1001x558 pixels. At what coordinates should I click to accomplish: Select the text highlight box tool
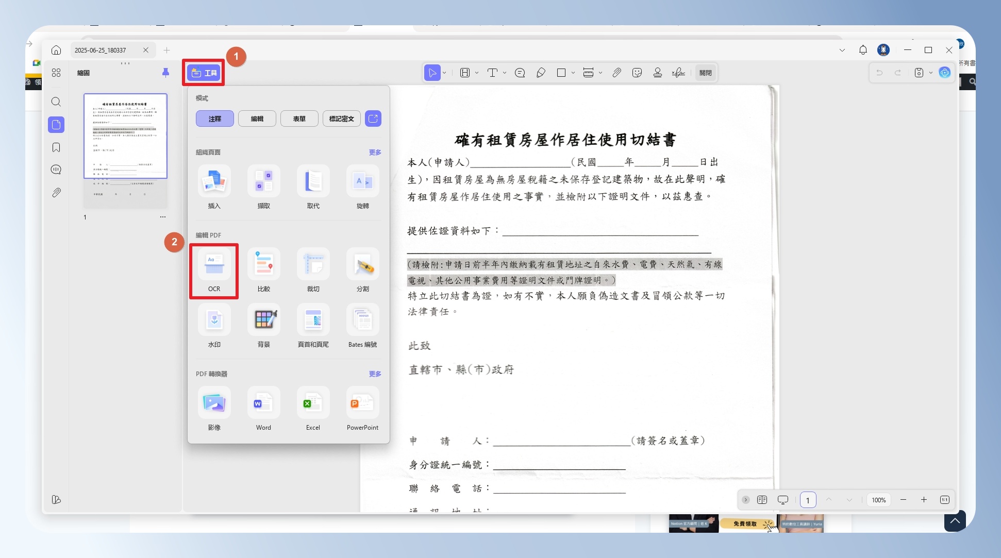click(465, 73)
